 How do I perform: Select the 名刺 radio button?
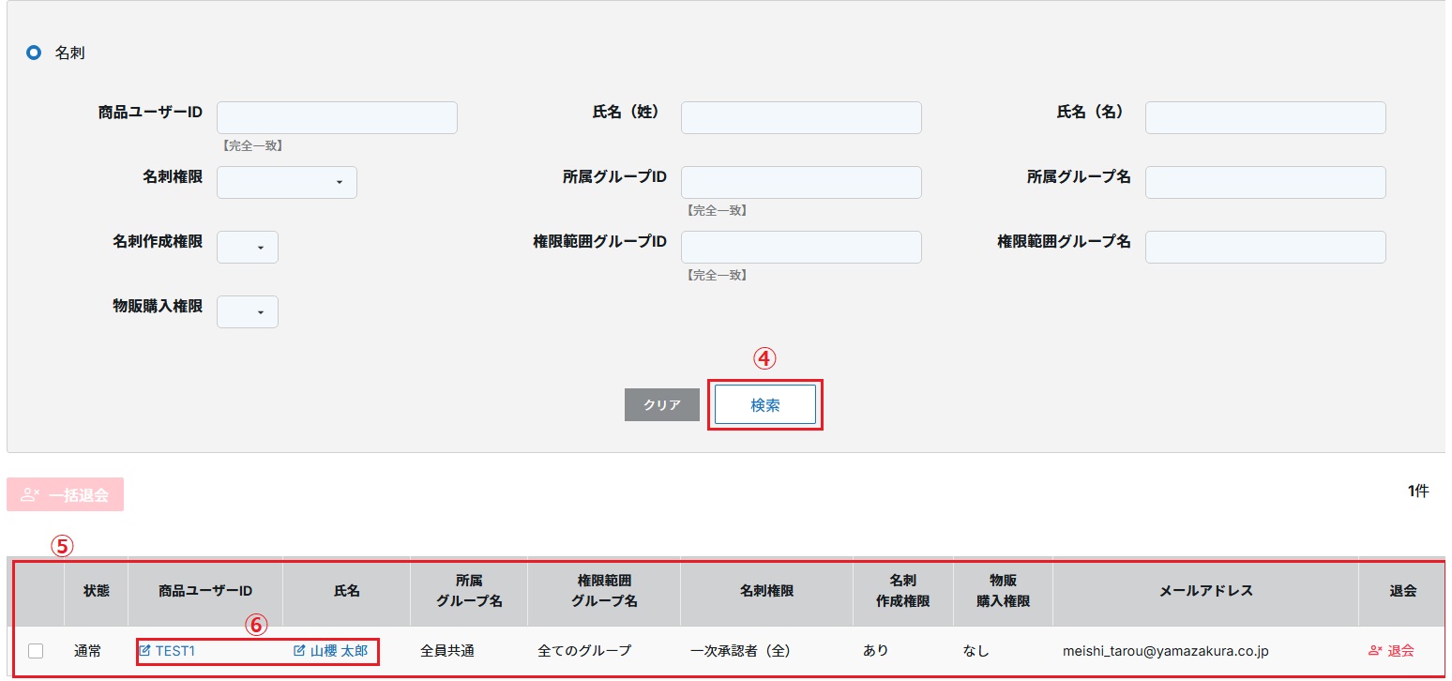coord(34,53)
